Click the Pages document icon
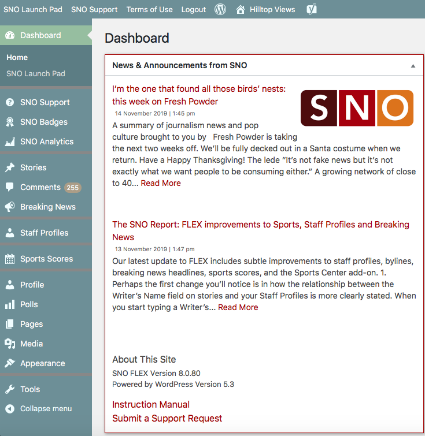Image resolution: width=425 pixels, height=436 pixels. (9, 324)
